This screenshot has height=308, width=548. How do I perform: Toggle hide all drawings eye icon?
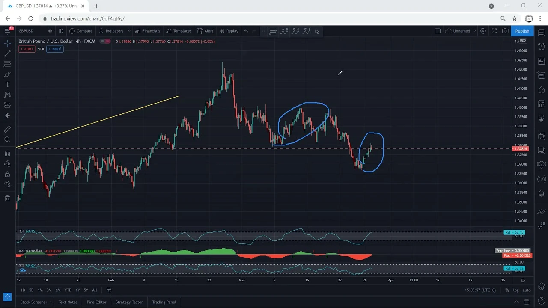point(7,184)
